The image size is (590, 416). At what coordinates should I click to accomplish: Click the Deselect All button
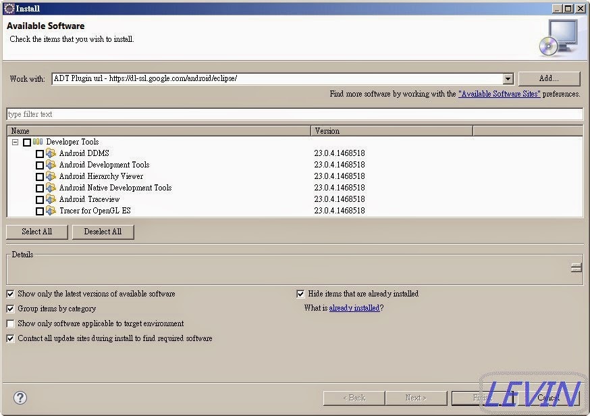coord(103,232)
